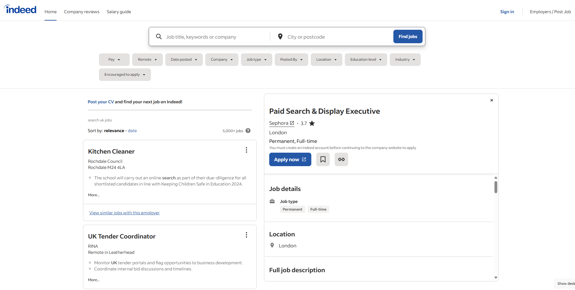Click the magnifier icon in the search bar
The image size is (575, 290).
tap(159, 36)
